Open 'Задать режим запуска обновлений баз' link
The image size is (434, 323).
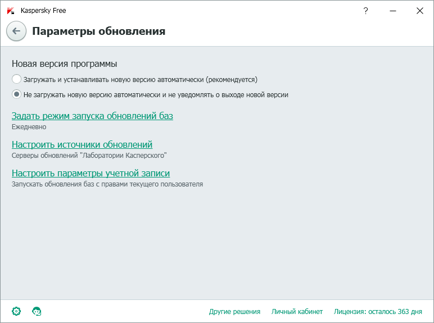tap(92, 116)
